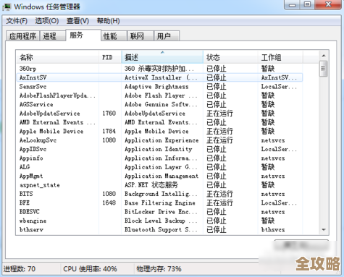This screenshot has width=344, height=277.
Task: Click the scrollbar up arrow
Action: click(x=324, y=56)
